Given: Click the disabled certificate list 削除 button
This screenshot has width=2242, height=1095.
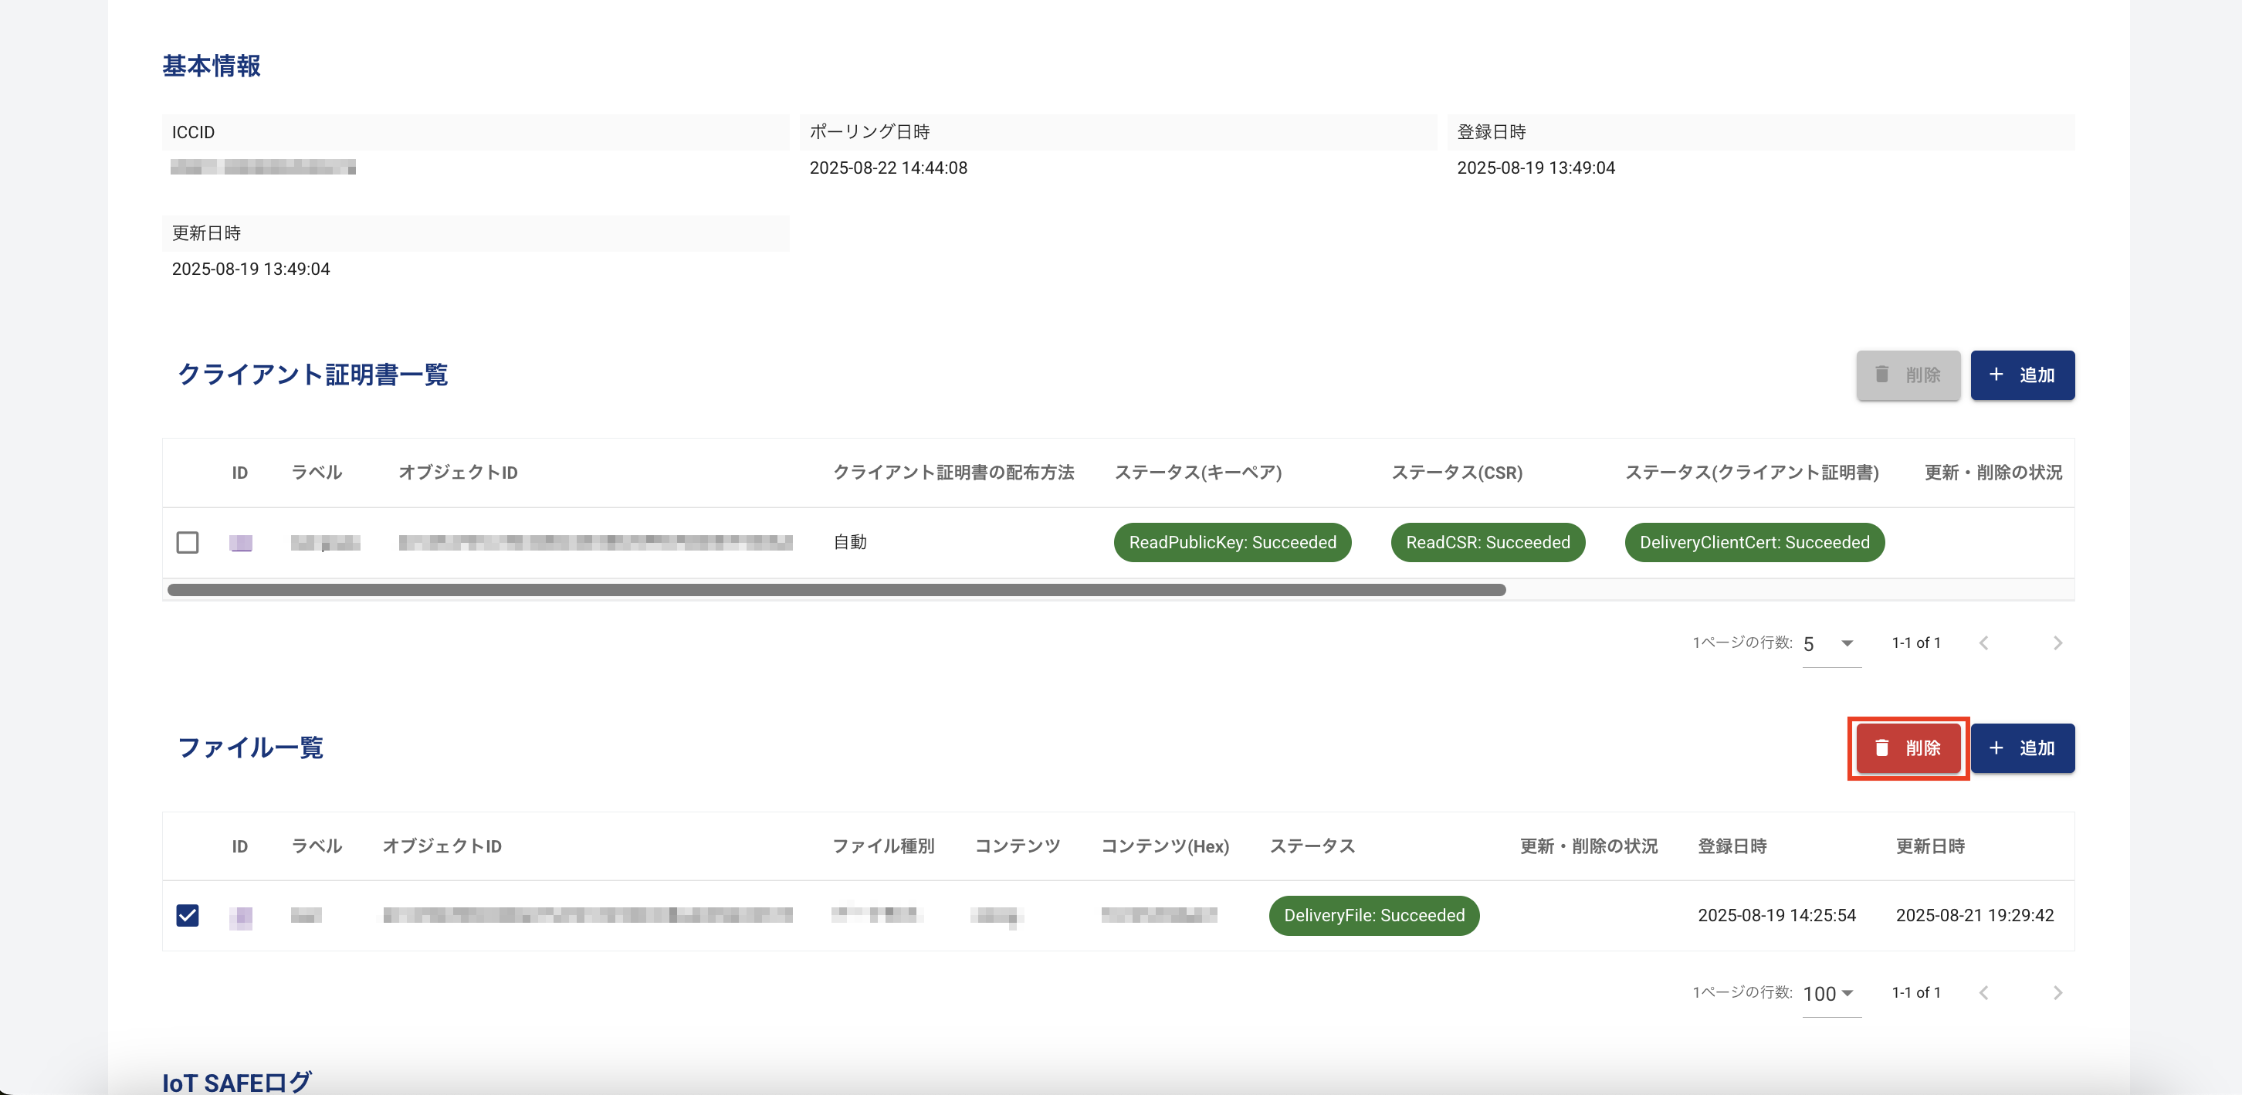Looking at the screenshot, I should point(1908,375).
